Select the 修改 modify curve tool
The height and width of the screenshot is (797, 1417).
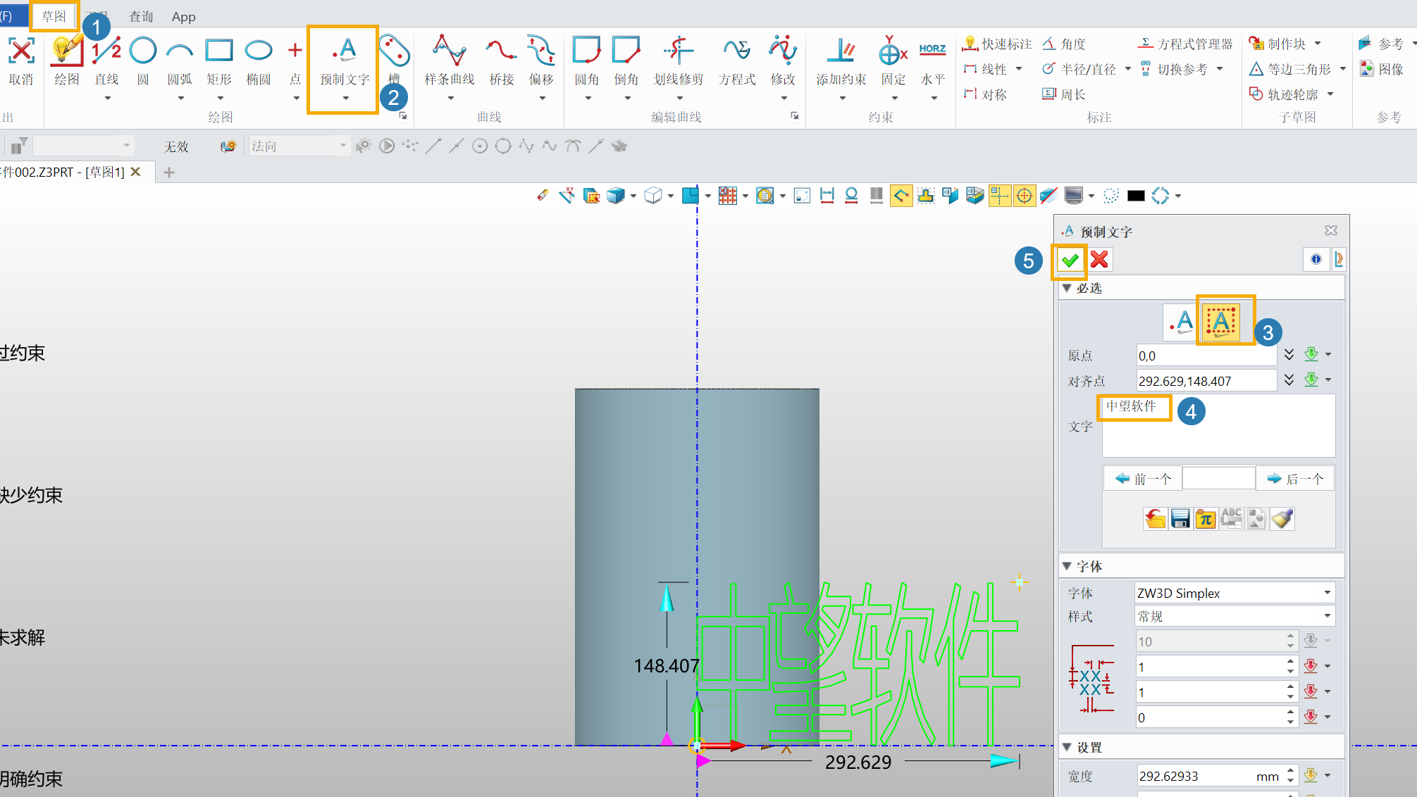pos(783,61)
